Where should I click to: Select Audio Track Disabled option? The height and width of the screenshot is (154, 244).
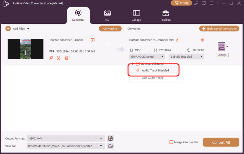click(155, 70)
